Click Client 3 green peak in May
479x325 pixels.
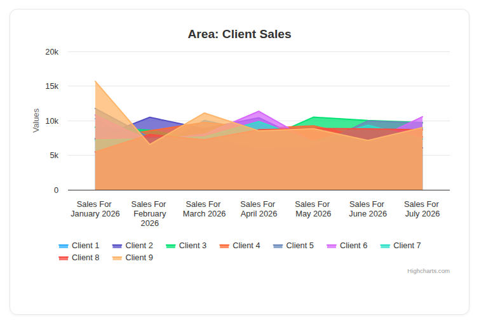[x=313, y=117]
